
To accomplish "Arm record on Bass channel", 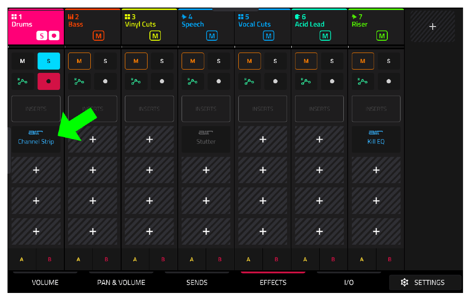I will tap(105, 81).
